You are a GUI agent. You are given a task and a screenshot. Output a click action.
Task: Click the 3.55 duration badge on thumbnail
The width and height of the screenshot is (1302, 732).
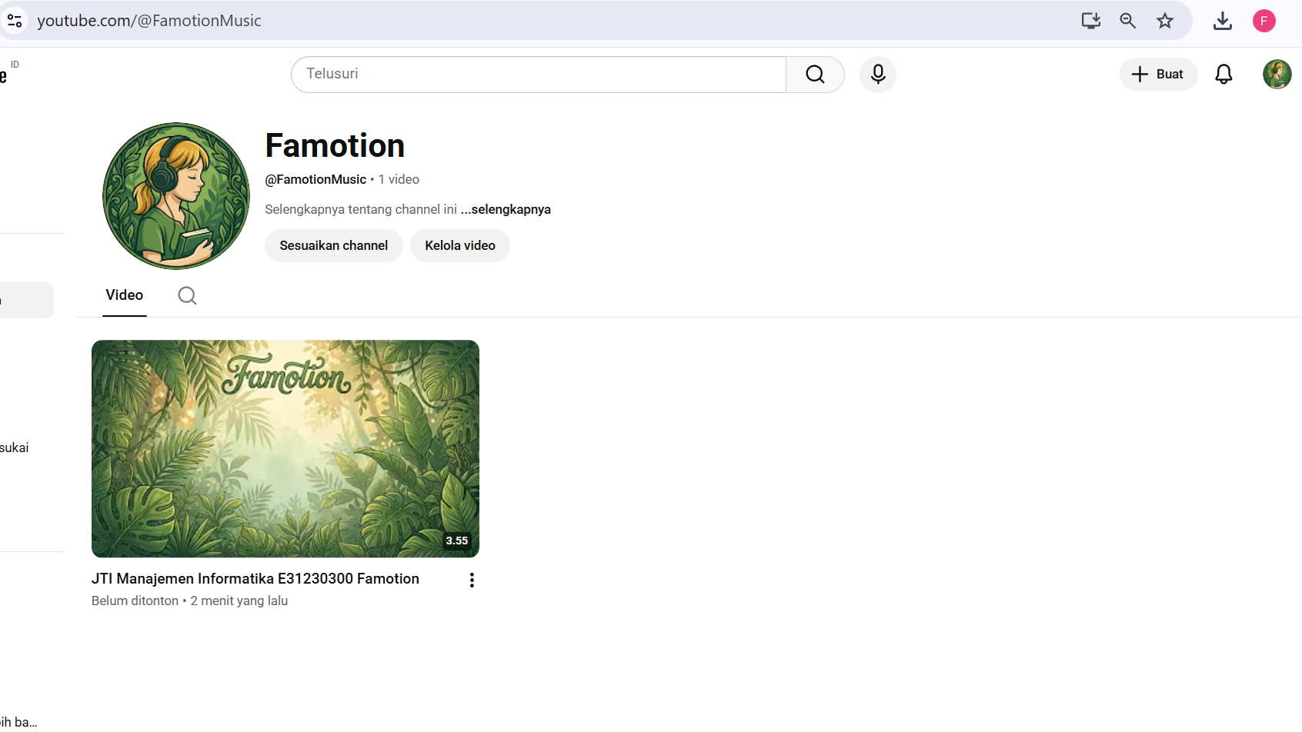tap(457, 541)
